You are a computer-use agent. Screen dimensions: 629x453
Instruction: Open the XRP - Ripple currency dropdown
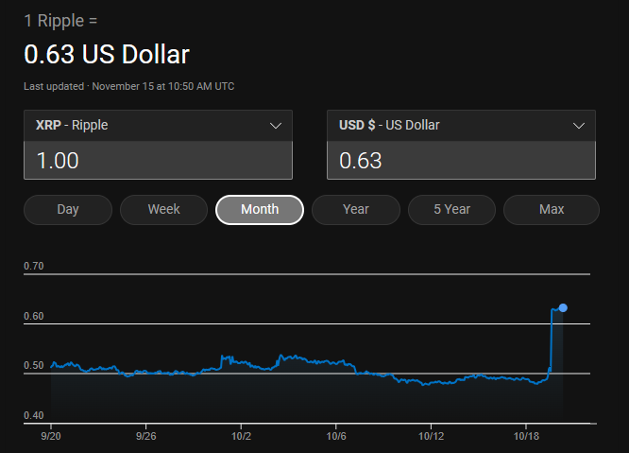coord(158,125)
